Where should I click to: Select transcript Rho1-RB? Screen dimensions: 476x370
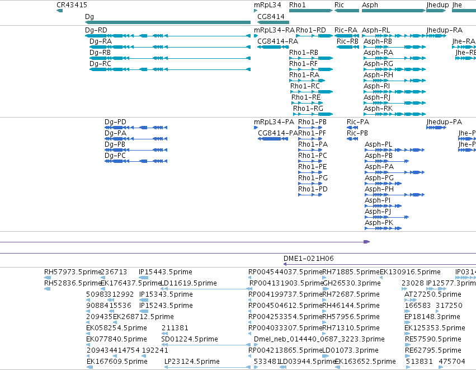coord(311,58)
